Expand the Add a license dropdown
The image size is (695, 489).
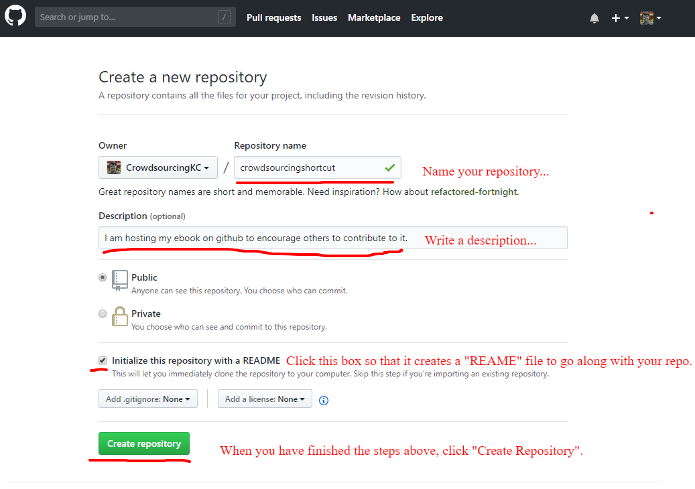click(265, 399)
